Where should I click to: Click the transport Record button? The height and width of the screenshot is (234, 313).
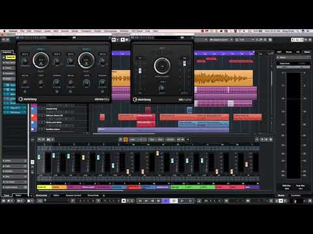pos(190,201)
